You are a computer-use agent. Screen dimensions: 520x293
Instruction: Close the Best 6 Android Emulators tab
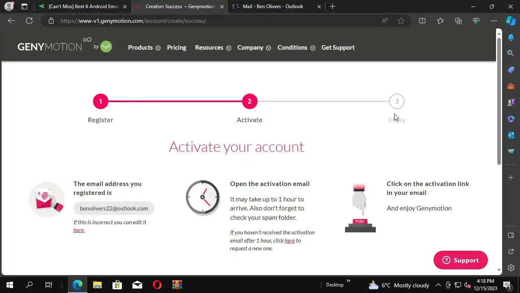125,7
